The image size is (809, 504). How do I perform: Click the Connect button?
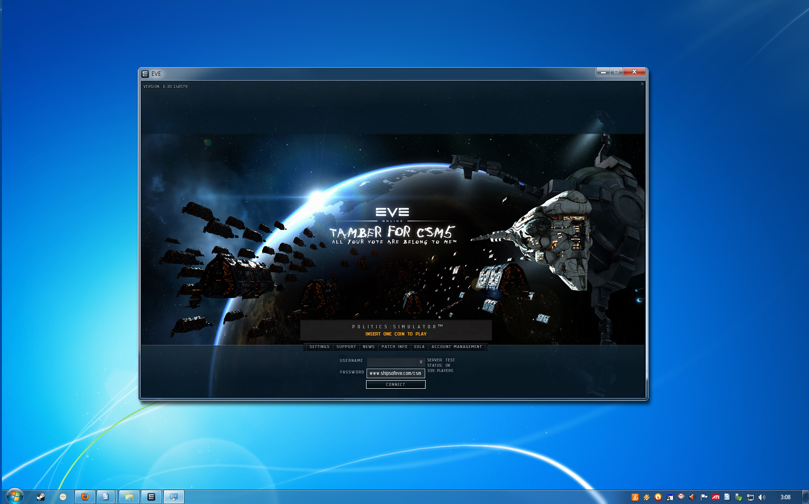tap(396, 384)
